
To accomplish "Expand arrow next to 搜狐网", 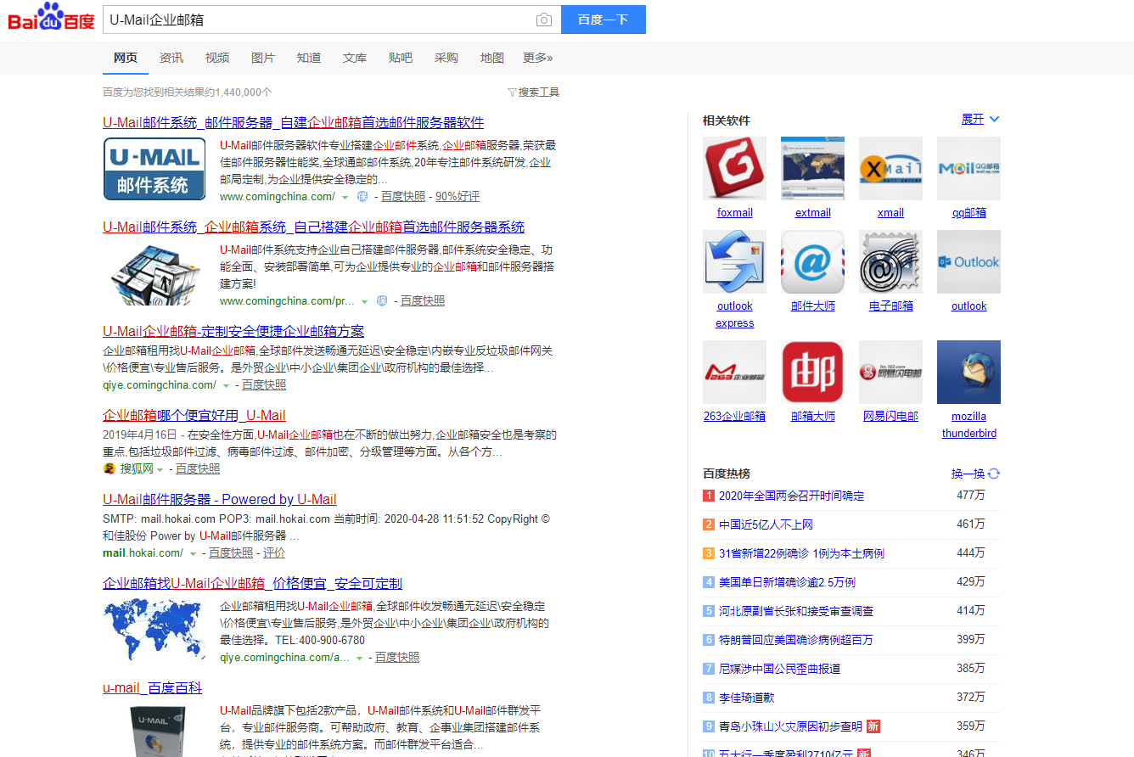I will tap(160, 469).
